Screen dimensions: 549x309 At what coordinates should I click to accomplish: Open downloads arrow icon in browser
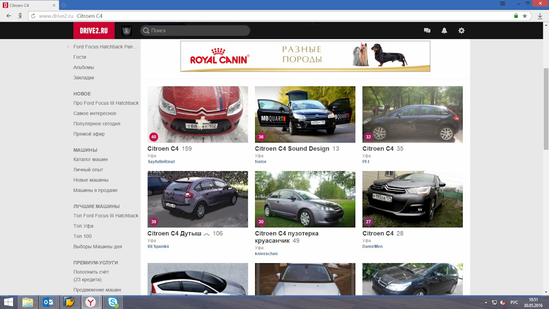tap(540, 16)
